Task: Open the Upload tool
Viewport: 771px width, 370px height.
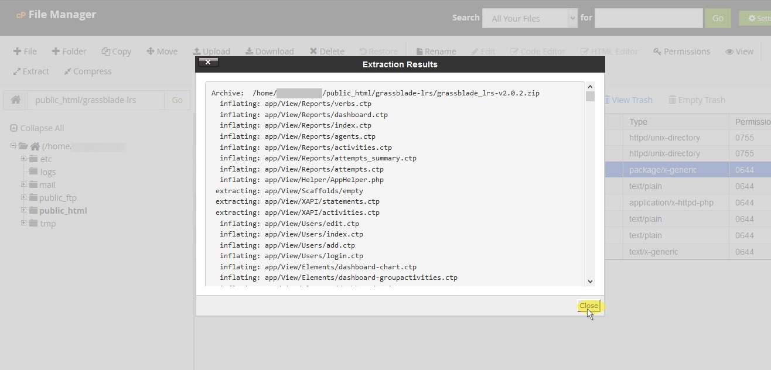Action: pyautogui.click(x=211, y=52)
